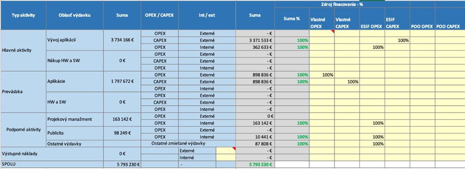Click the Typ aktivity column header
The width and height of the screenshot is (465, 169).
23,15
